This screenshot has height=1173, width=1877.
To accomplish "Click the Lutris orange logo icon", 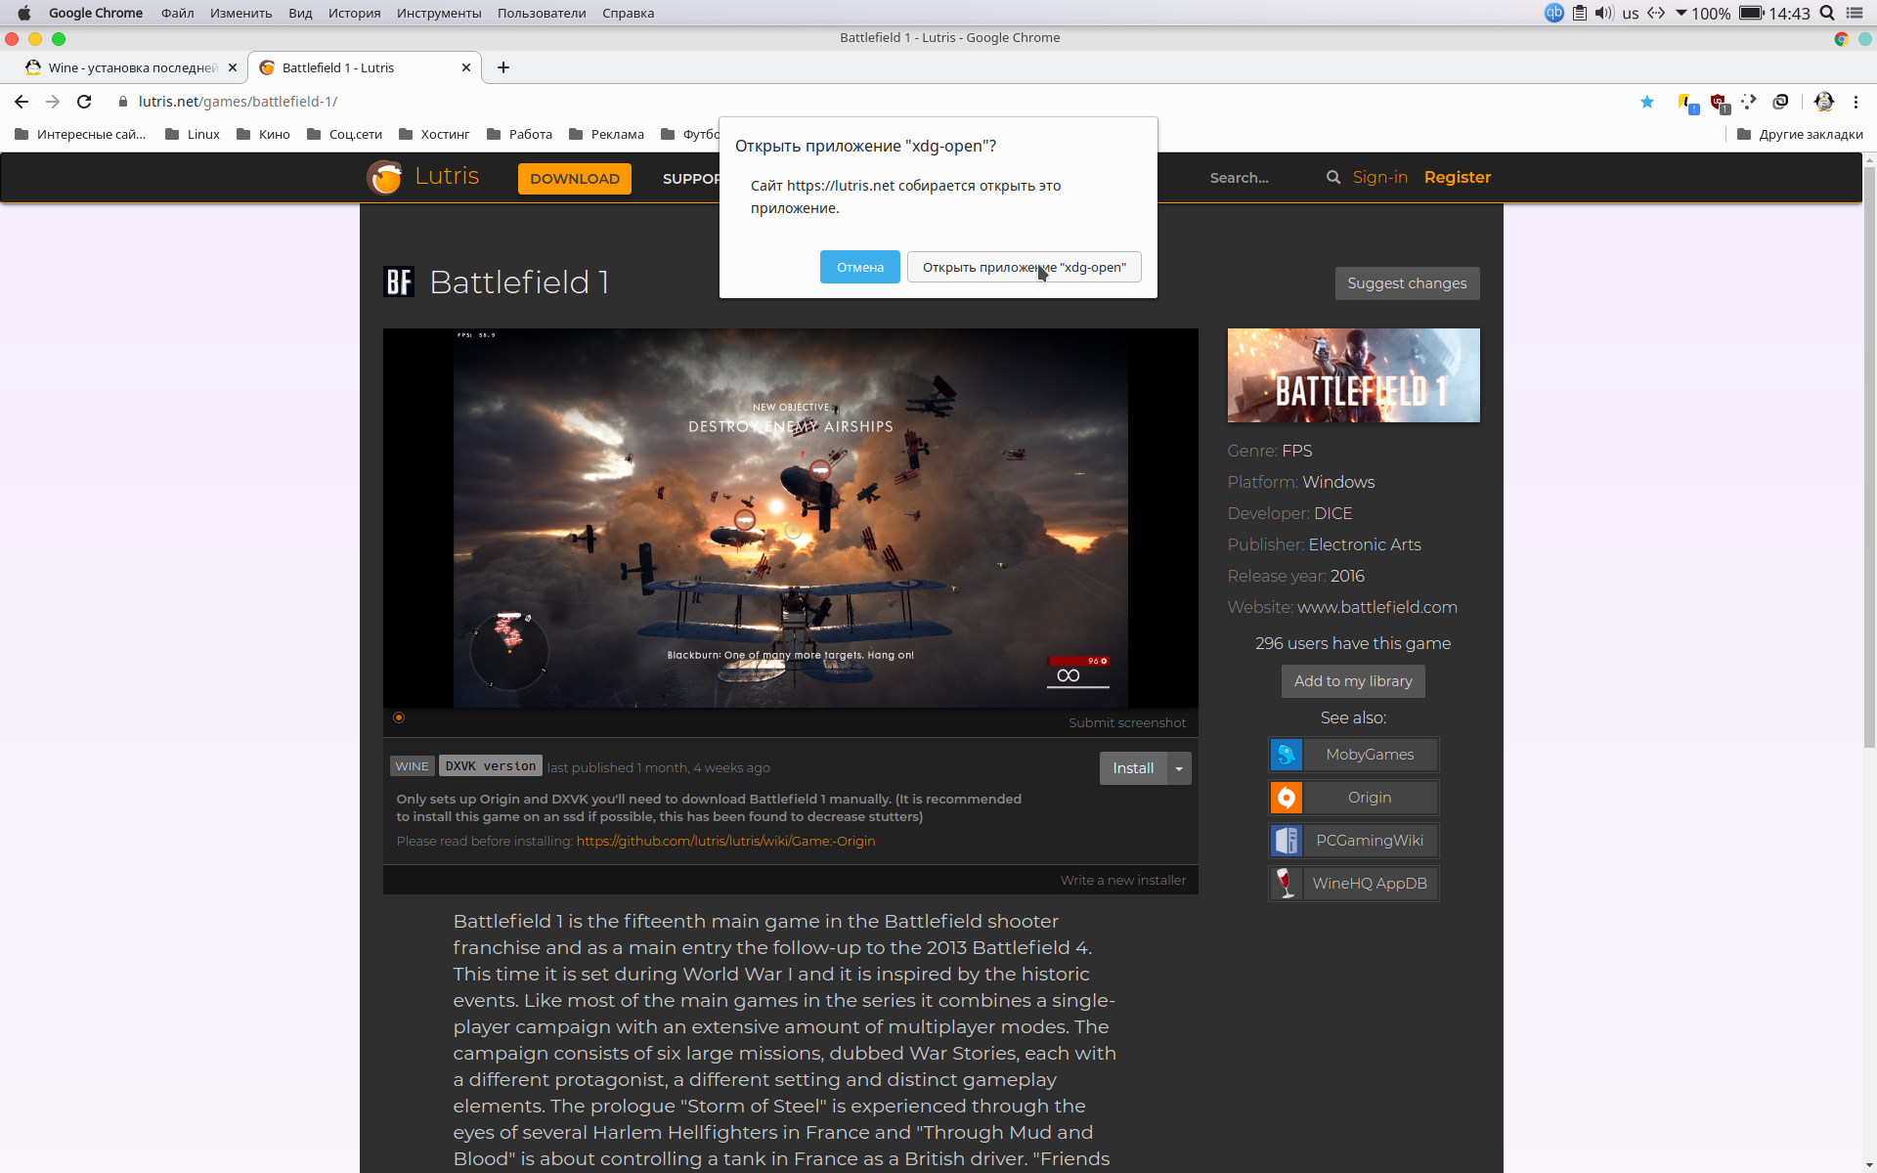I will pos(389,177).
